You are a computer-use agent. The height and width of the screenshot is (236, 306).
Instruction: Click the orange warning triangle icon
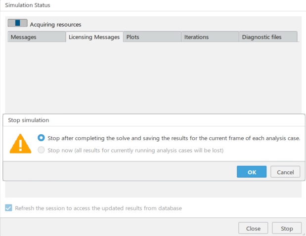pyautogui.click(x=20, y=143)
